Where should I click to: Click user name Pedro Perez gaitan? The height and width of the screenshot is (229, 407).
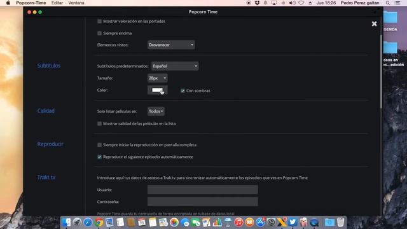coord(360,3)
